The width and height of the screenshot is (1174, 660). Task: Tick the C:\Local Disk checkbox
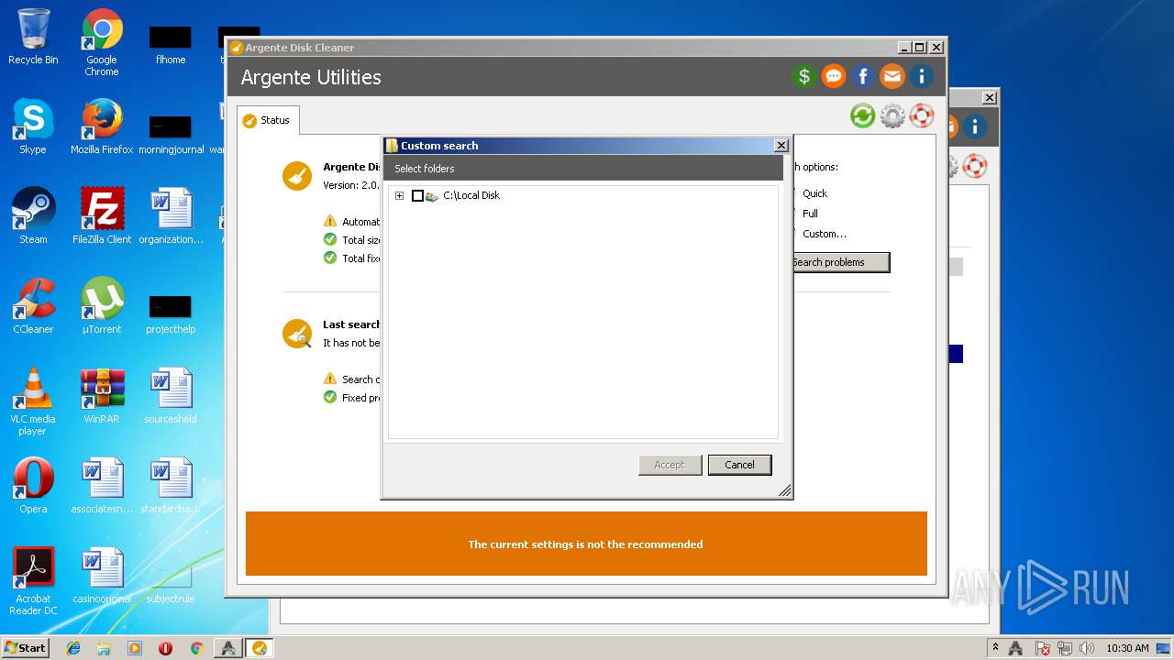[x=417, y=195]
